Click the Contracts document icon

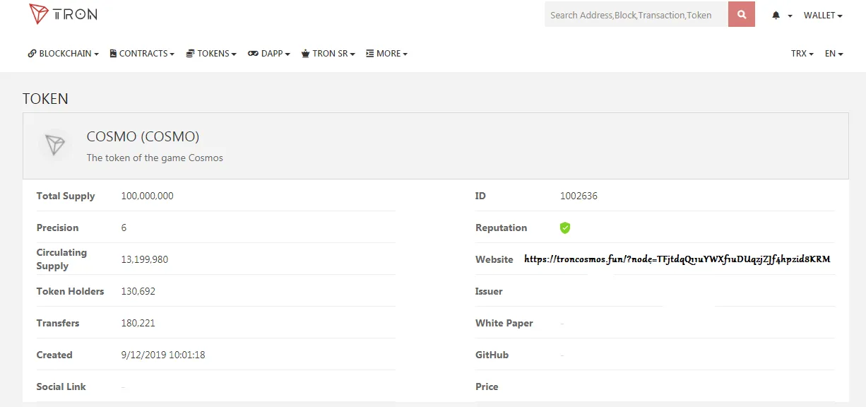tap(113, 54)
